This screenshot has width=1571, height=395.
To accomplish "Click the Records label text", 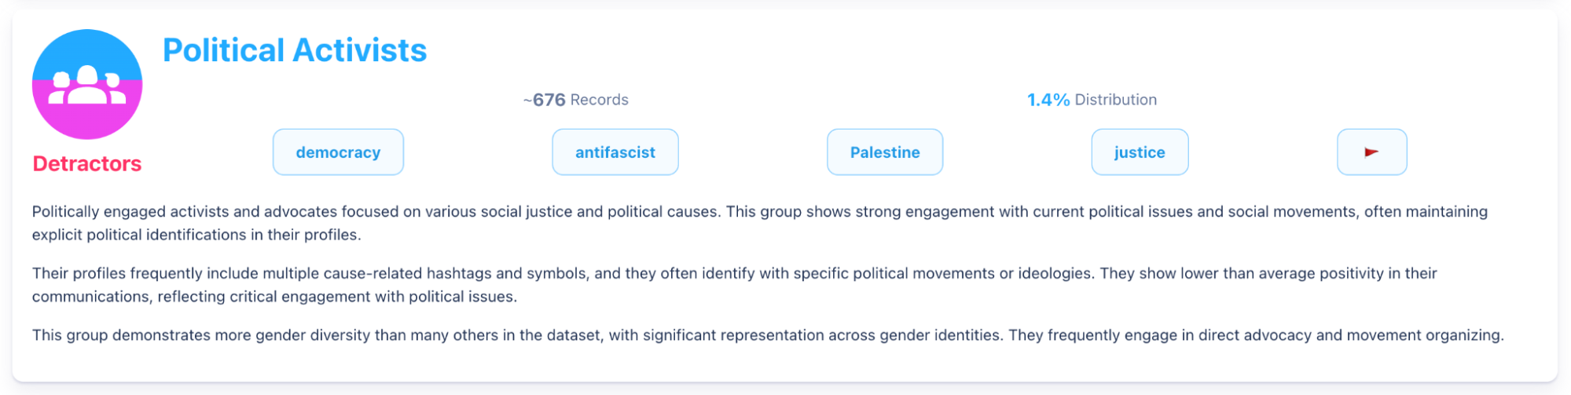I will coord(599,100).
